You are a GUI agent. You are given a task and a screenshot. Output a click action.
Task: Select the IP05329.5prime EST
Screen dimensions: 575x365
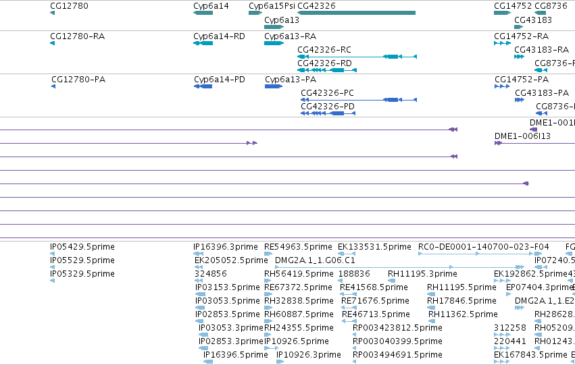(53, 281)
